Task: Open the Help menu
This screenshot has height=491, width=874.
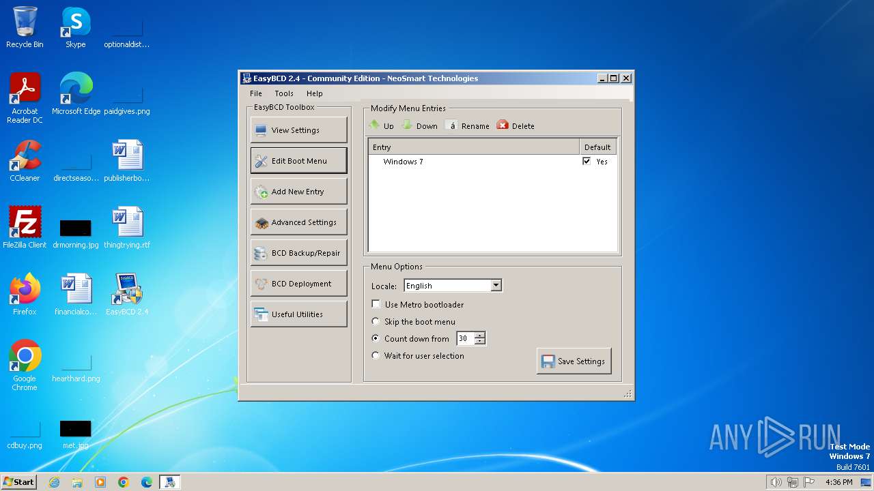Action: (x=314, y=93)
